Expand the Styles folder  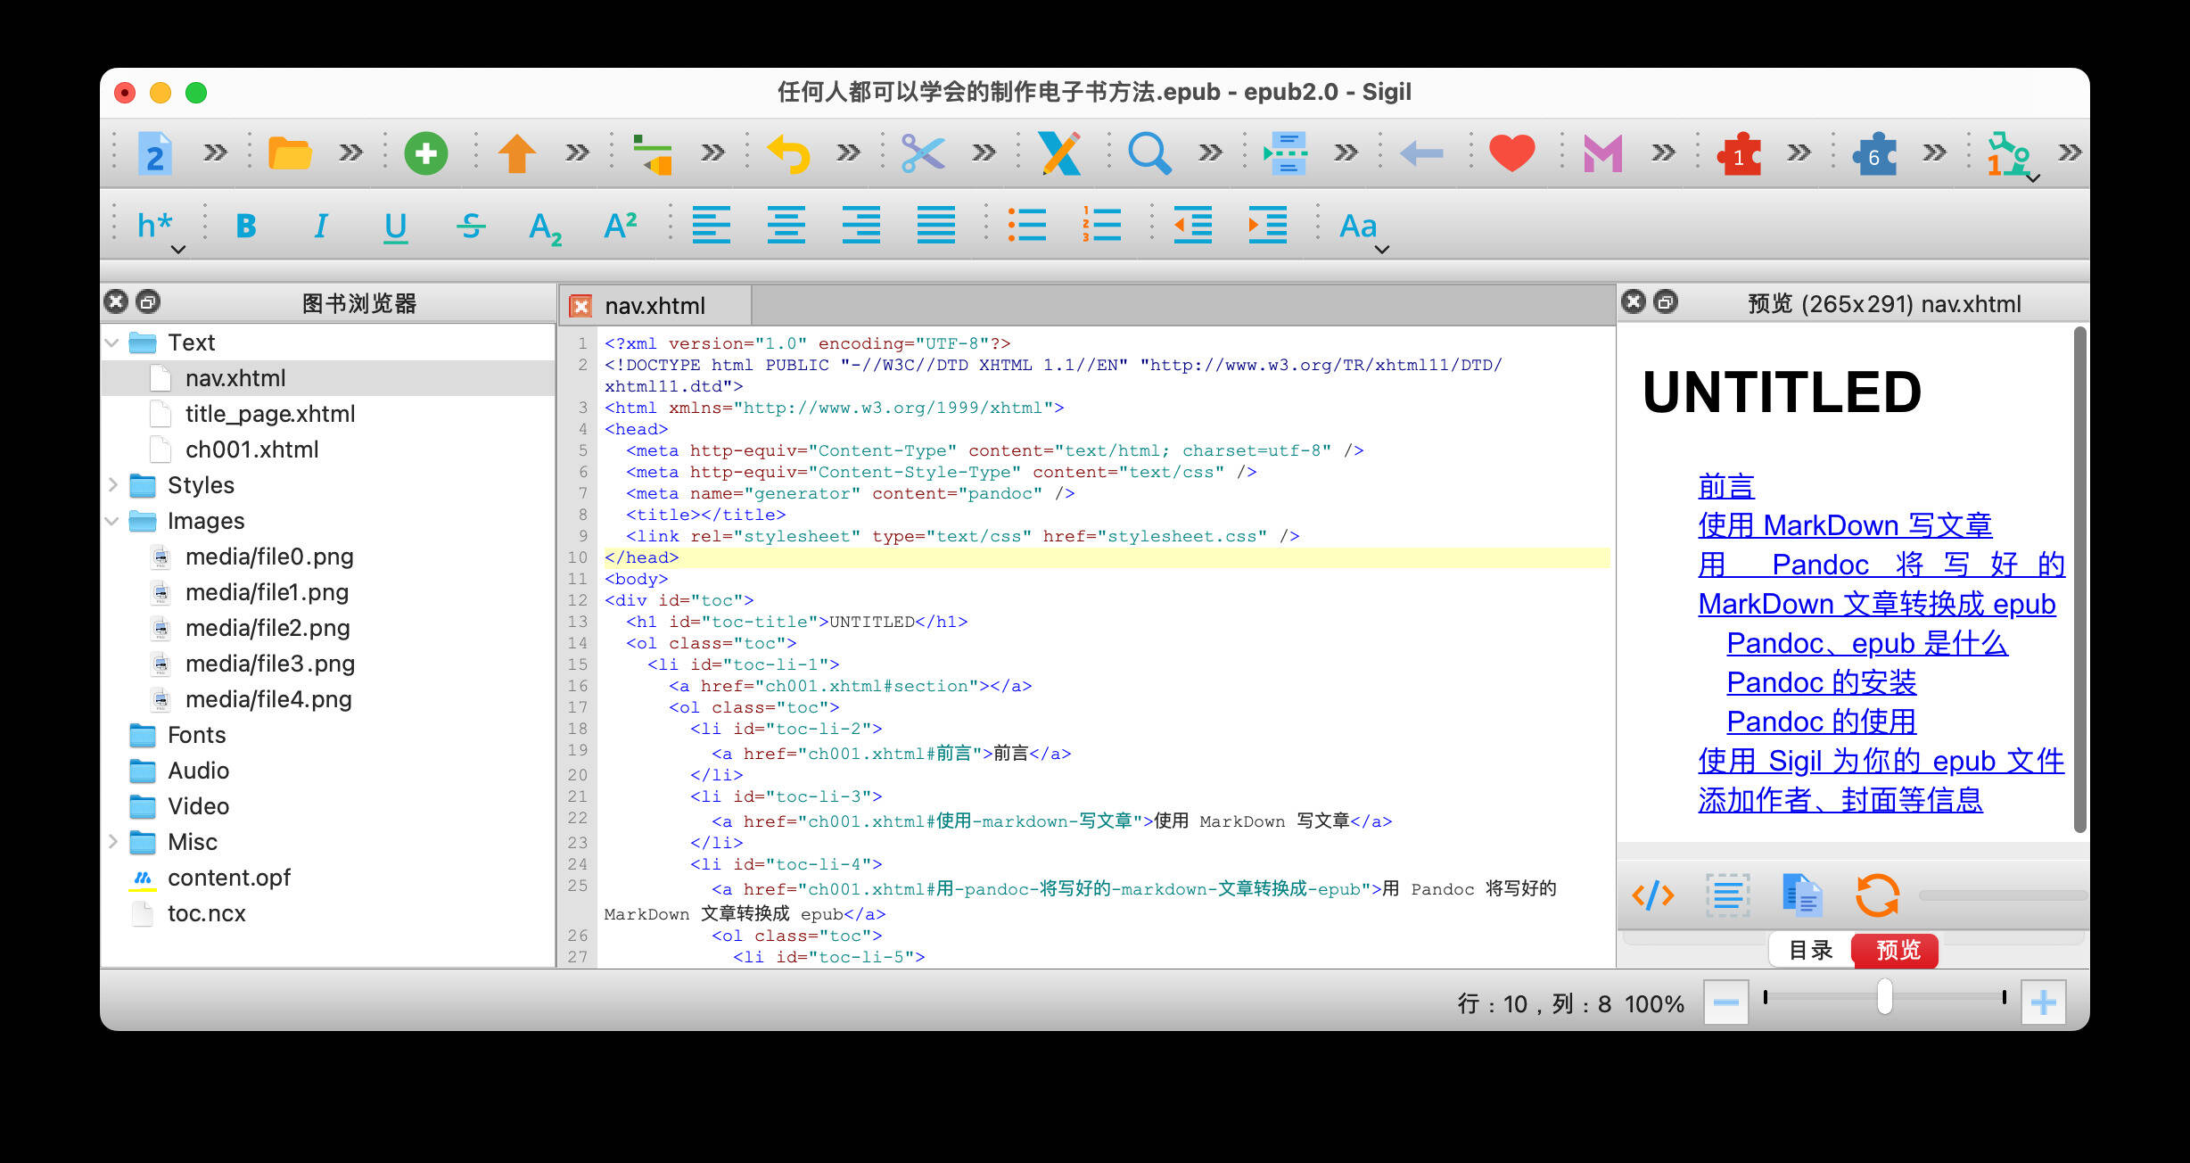[x=112, y=485]
